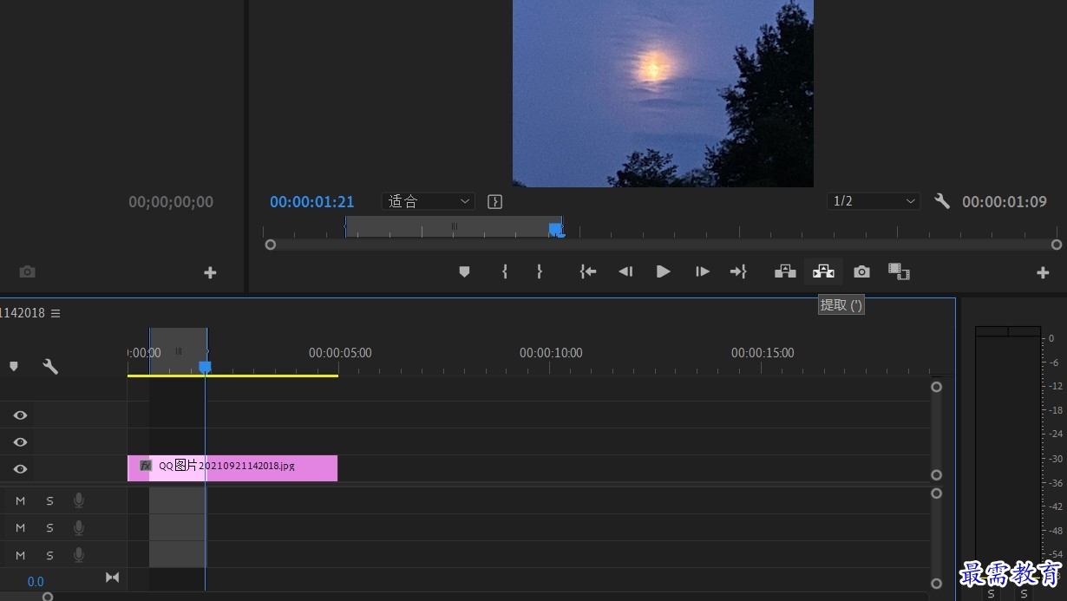Open the Source monitor button editor plus

pos(210,272)
